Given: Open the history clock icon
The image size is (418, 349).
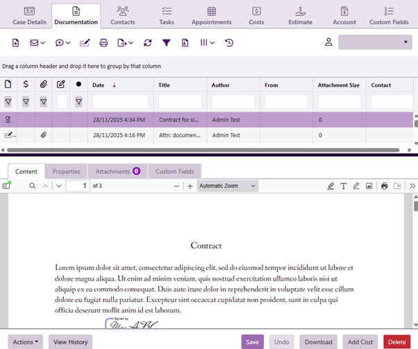Looking at the screenshot, I should coord(229,43).
